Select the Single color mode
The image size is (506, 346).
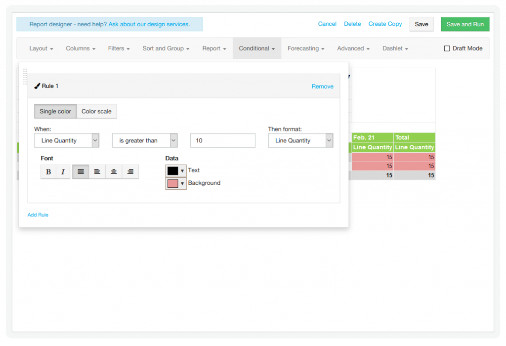pos(55,111)
